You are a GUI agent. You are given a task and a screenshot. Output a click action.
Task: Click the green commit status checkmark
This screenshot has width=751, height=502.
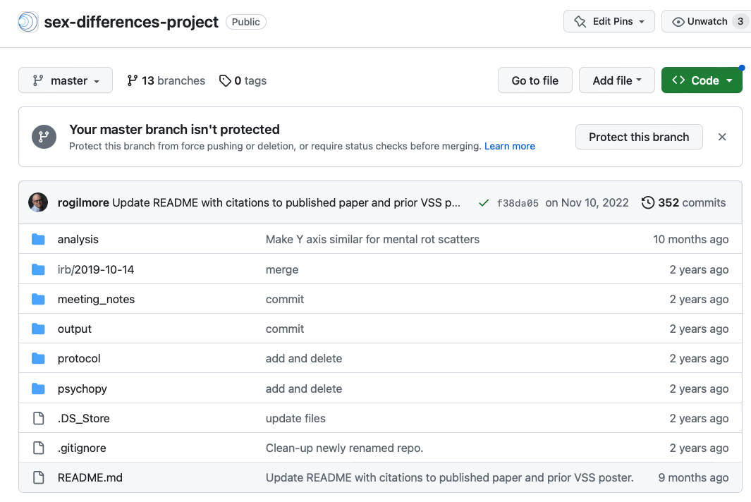tap(484, 203)
